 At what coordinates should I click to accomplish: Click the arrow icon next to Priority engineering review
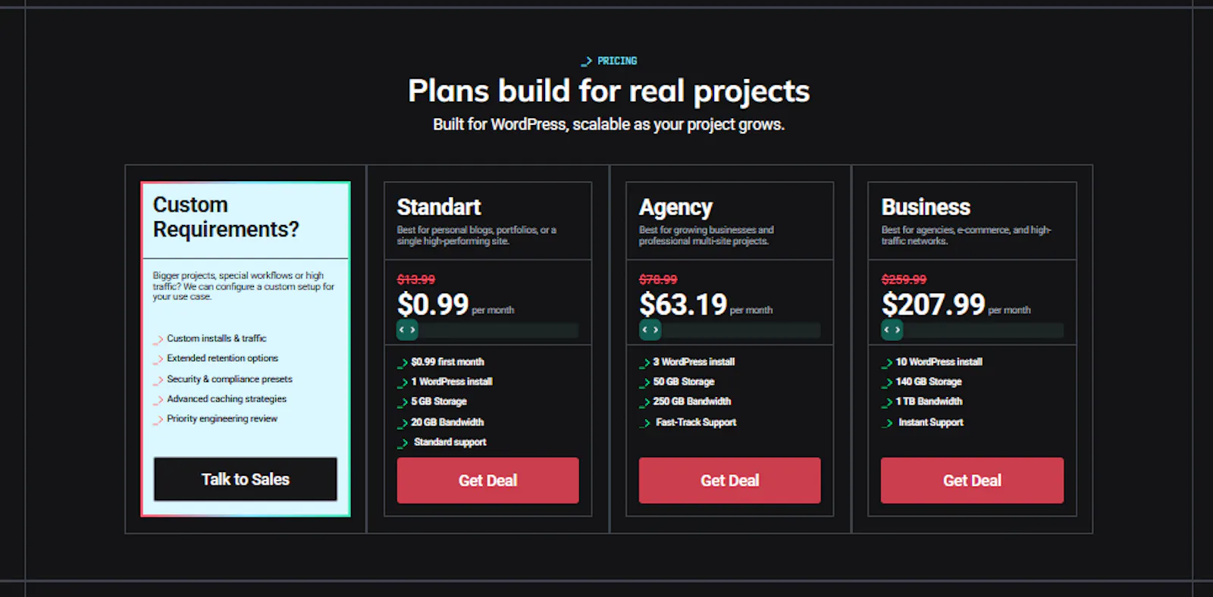158,420
